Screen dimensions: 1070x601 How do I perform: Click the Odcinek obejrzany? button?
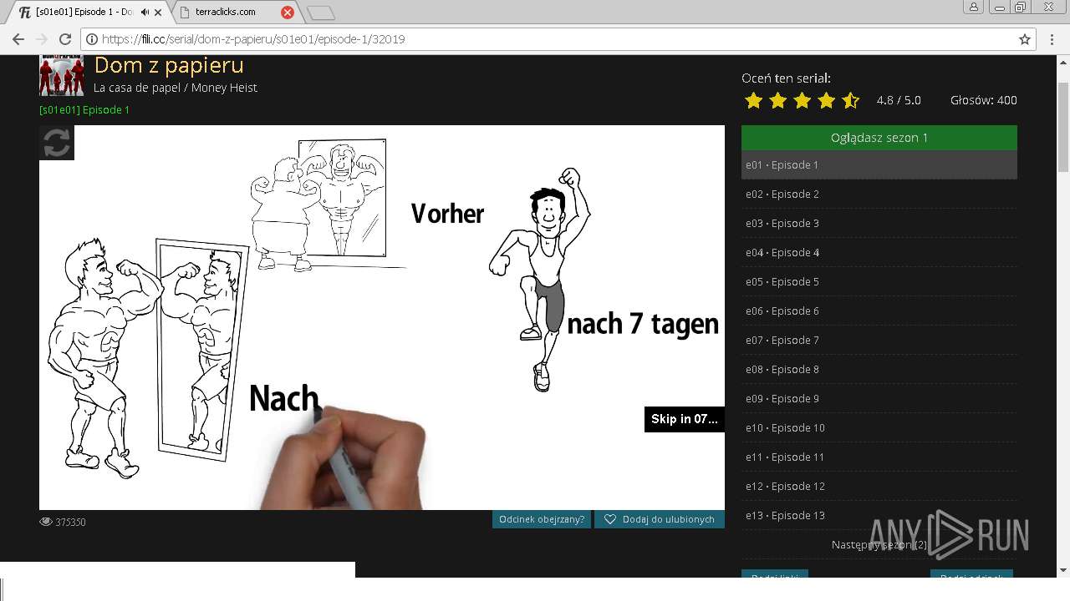pyautogui.click(x=542, y=519)
